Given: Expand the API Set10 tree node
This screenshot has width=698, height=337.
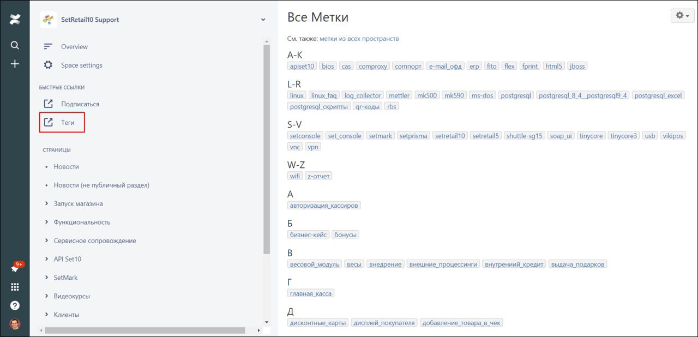Looking at the screenshot, I should click(47, 260).
